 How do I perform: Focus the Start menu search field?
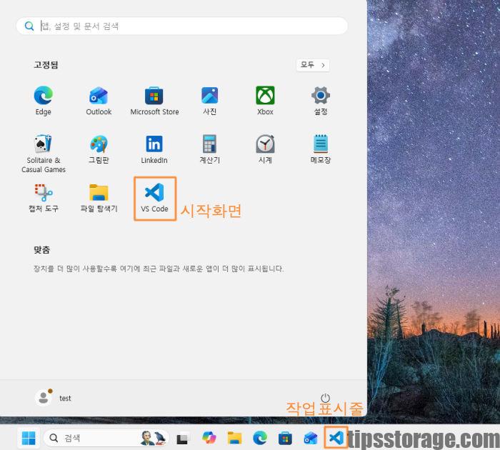point(181,26)
